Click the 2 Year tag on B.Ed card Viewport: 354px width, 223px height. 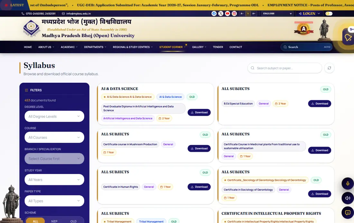280,103
